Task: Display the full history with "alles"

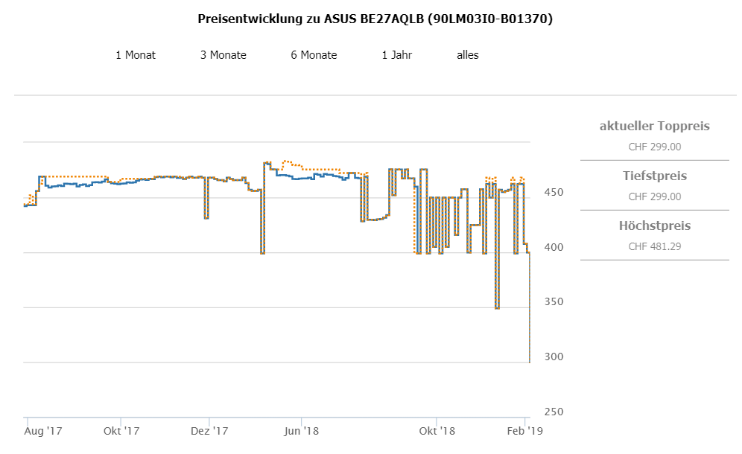Action: pos(468,55)
